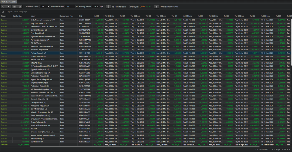The height and width of the screenshot is (152, 292).
Task: Select the Unigel Luxembourg Sa cell
Action: (45, 83)
